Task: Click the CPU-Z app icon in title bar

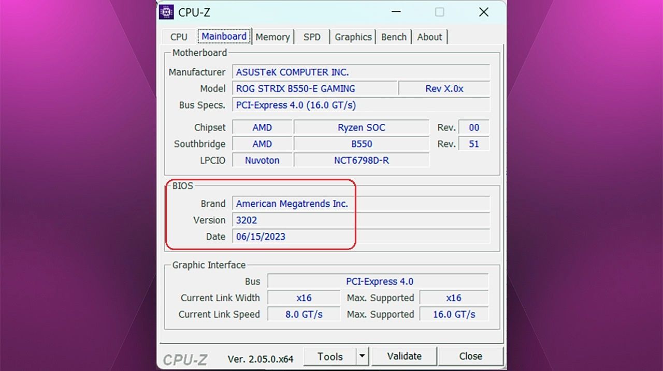Action: 166,12
